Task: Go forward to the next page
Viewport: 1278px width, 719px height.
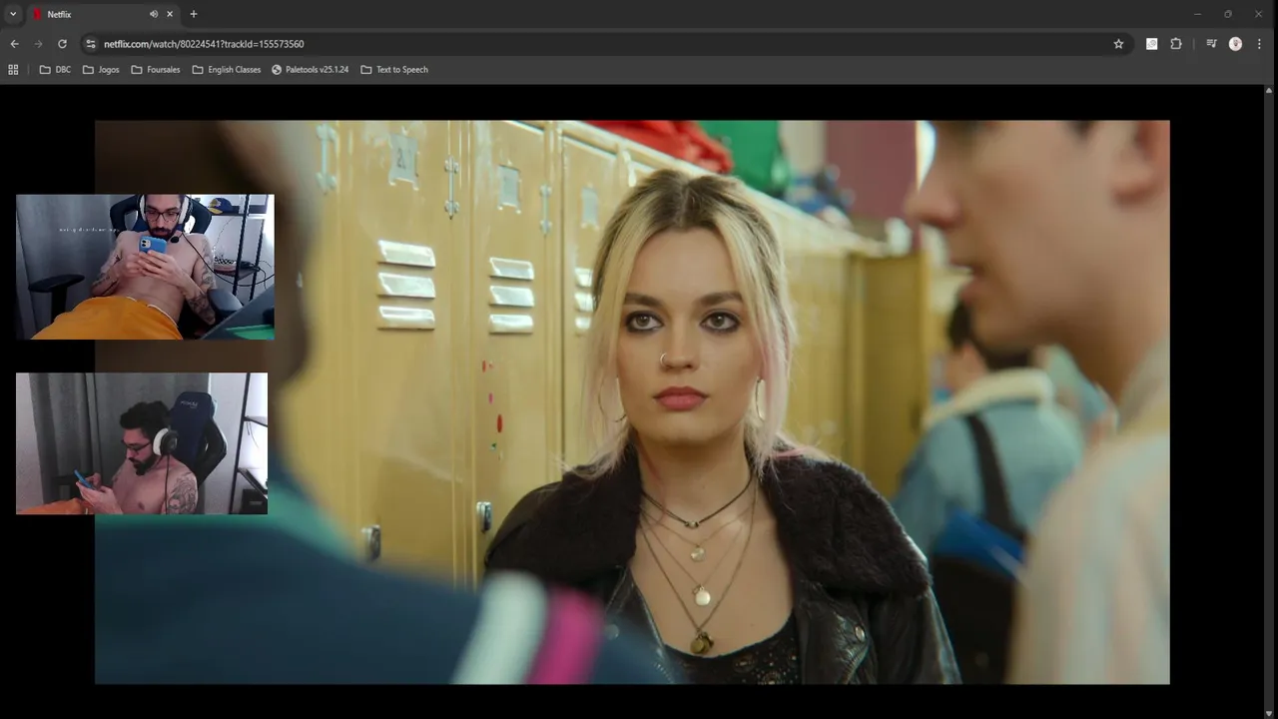Action: (x=38, y=44)
